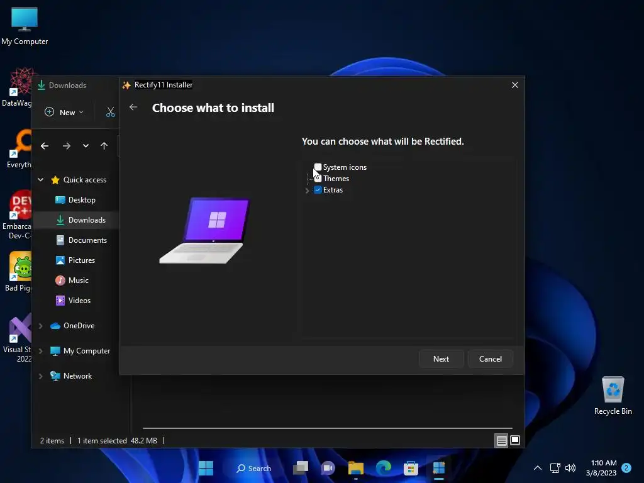
Task: Select the Everything desktop shortcut
Action: click(x=19, y=148)
